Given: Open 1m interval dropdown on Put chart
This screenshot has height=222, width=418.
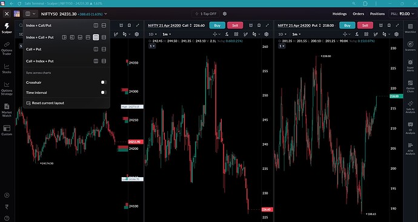Looking at the screenshot, I should (296, 34).
